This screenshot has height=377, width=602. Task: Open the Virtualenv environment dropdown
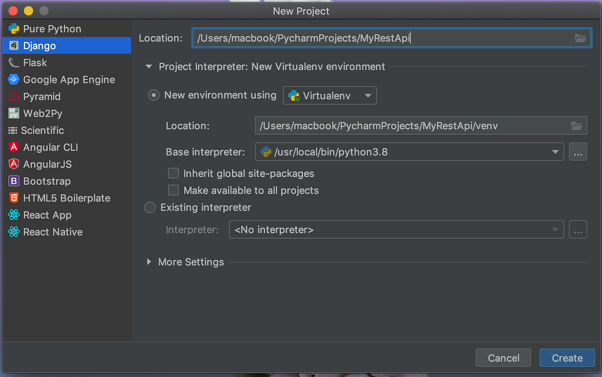pos(367,95)
